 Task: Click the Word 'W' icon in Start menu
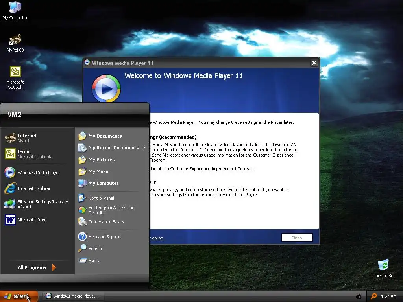[10, 220]
